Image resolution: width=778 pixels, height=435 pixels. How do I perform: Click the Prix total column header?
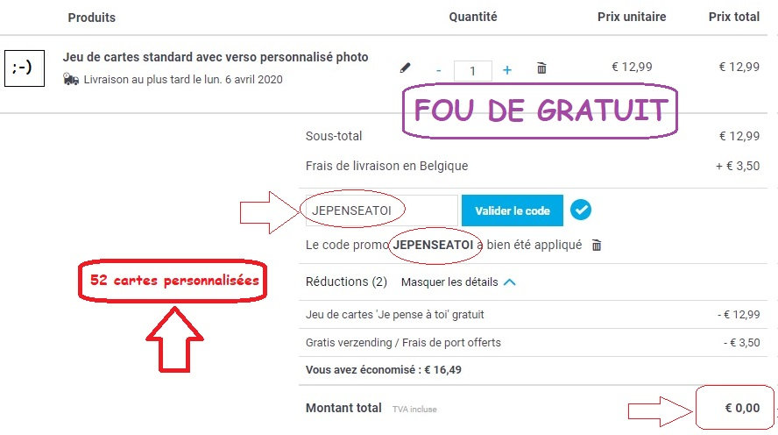tap(733, 18)
